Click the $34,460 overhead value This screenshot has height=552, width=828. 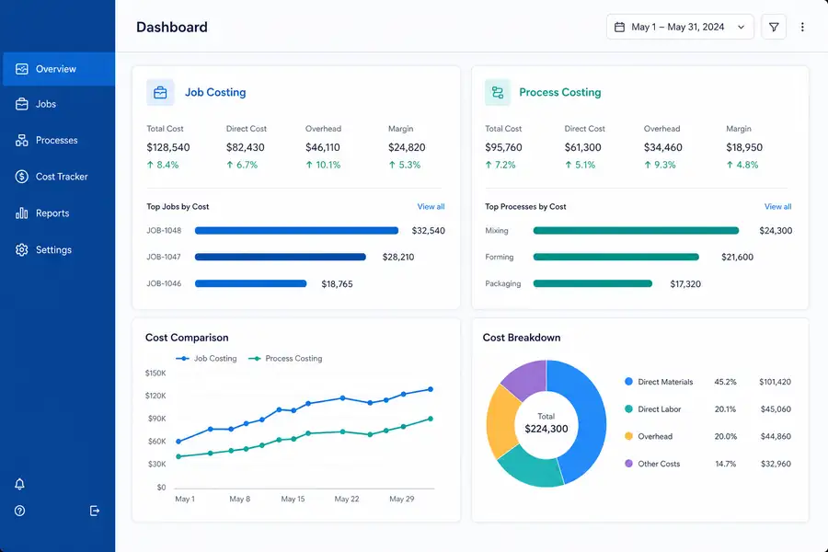662,147
